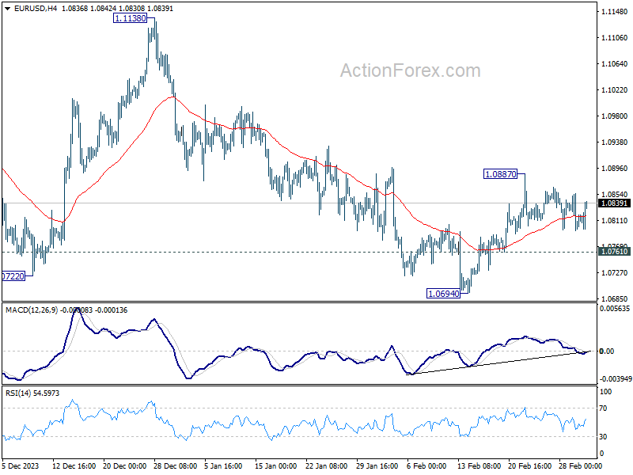This screenshot has height=475, width=633.
Task: Click the 28 Dec 08:00 time label
Action: 175,465
